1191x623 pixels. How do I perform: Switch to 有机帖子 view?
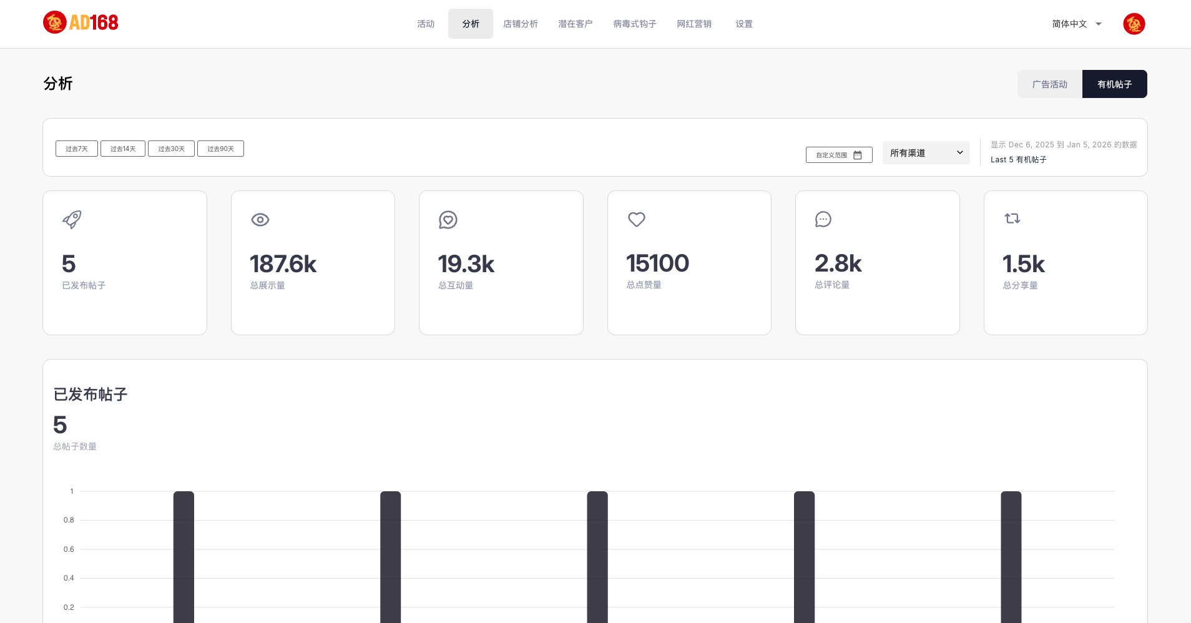click(x=1115, y=84)
